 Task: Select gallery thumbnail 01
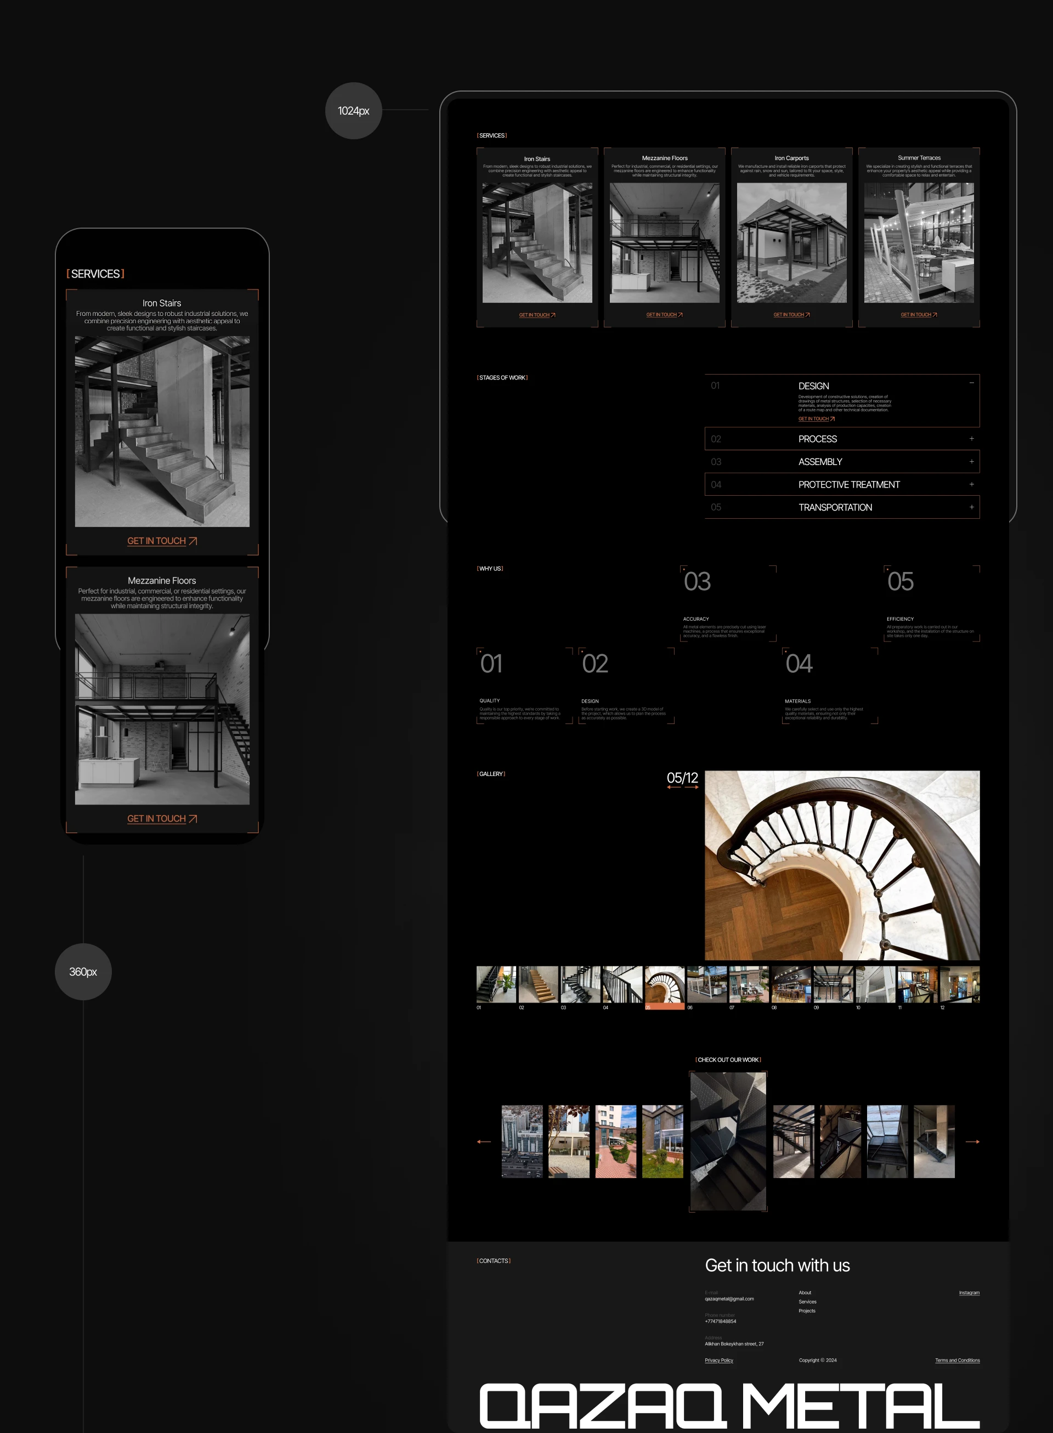point(496,985)
